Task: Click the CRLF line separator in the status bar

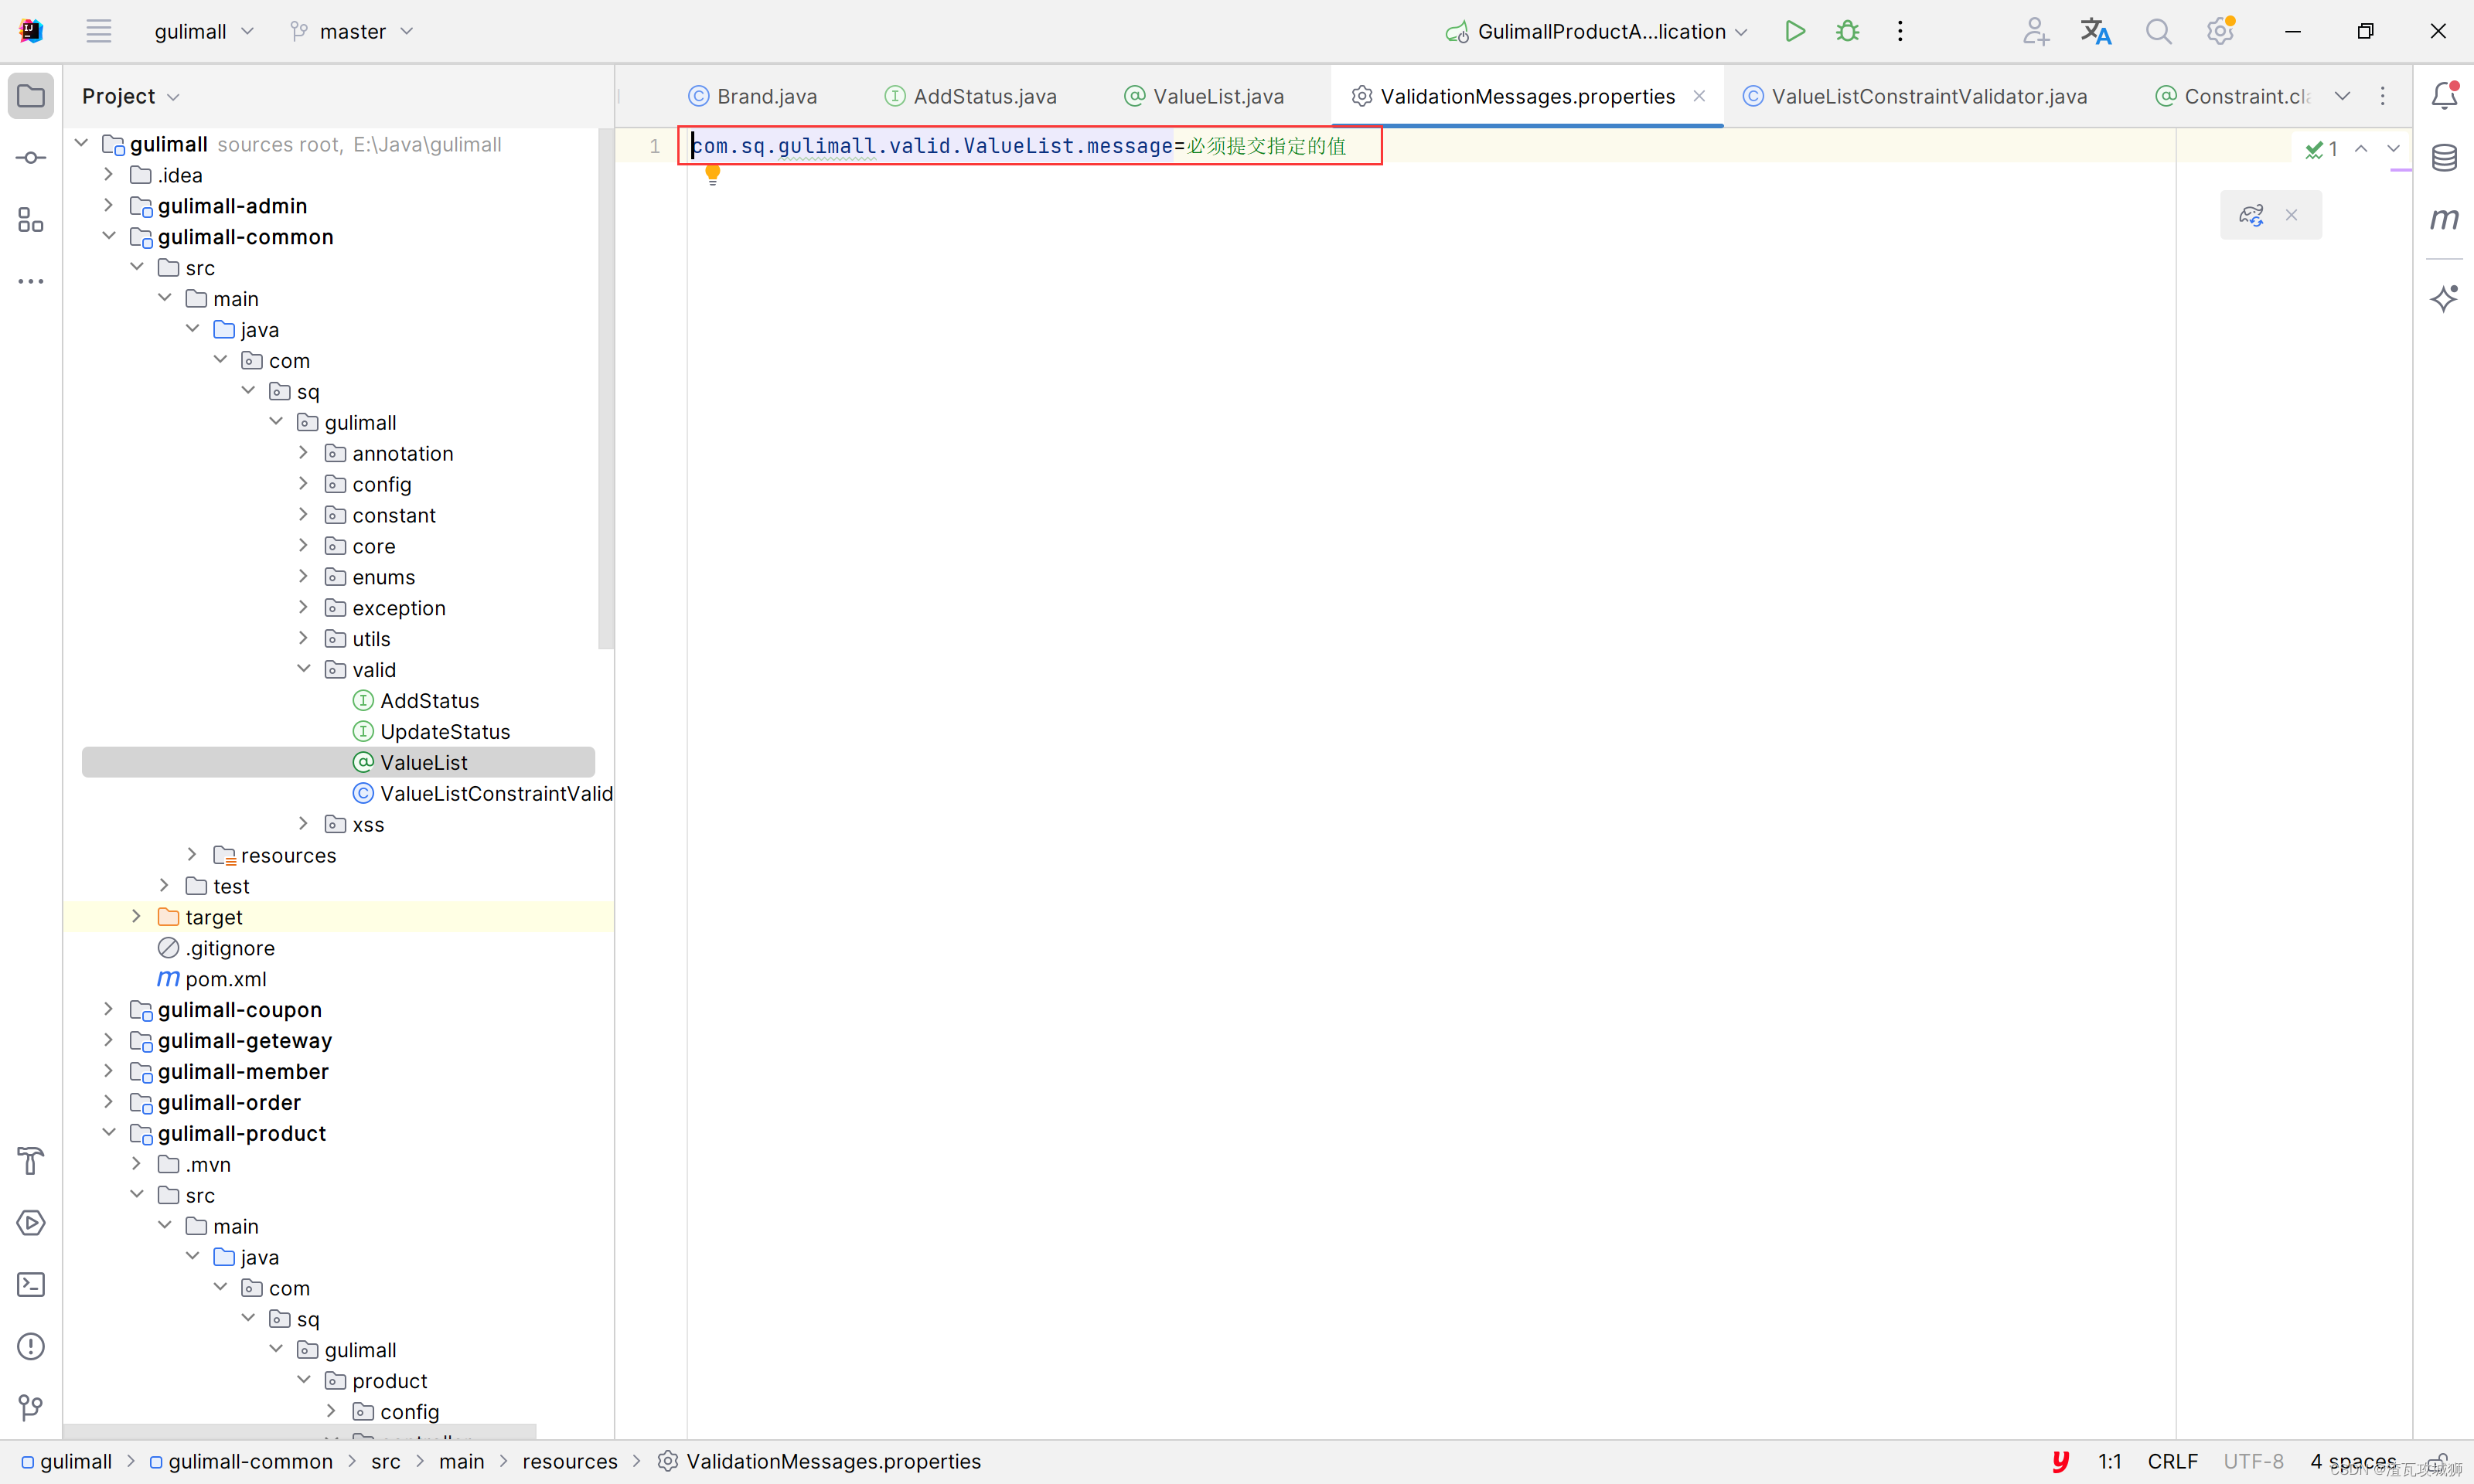Action: click(x=2172, y=1461)
